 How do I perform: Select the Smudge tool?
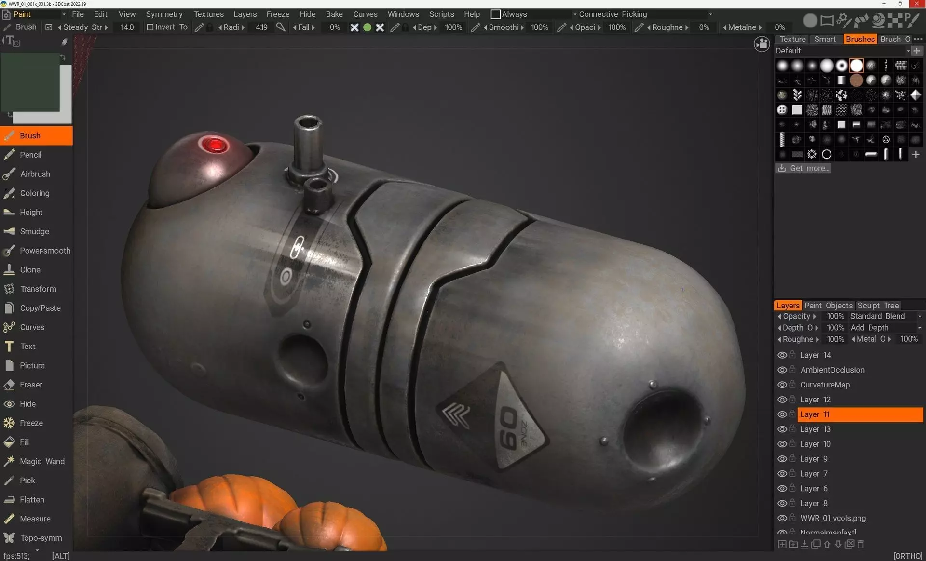pyautogui.click(x=34, y=231)
